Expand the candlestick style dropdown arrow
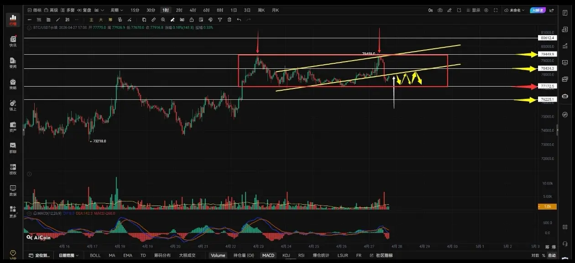The height and width of the screenshot is (263, 575). click(103, 10)
